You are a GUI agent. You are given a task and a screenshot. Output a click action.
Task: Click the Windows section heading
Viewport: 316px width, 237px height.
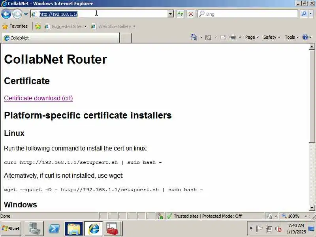(21, 205)
